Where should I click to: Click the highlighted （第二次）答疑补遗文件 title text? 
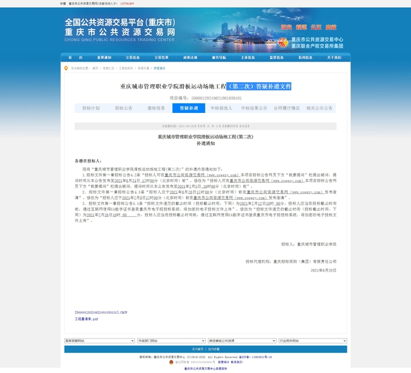(x=259, y=86)
